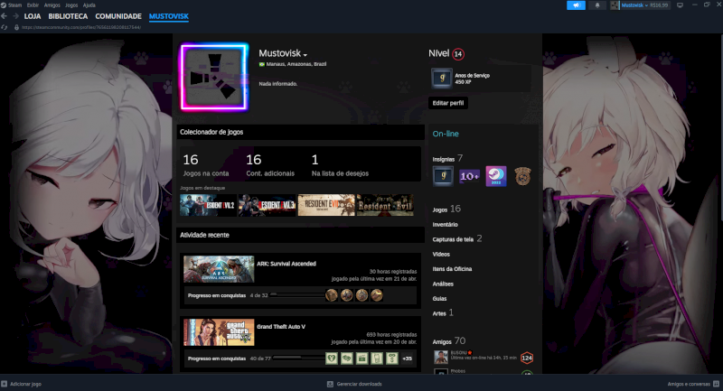Open the Steam 2022 badge
The width and height of the screenshot is (723, 391).
[496, 176]
